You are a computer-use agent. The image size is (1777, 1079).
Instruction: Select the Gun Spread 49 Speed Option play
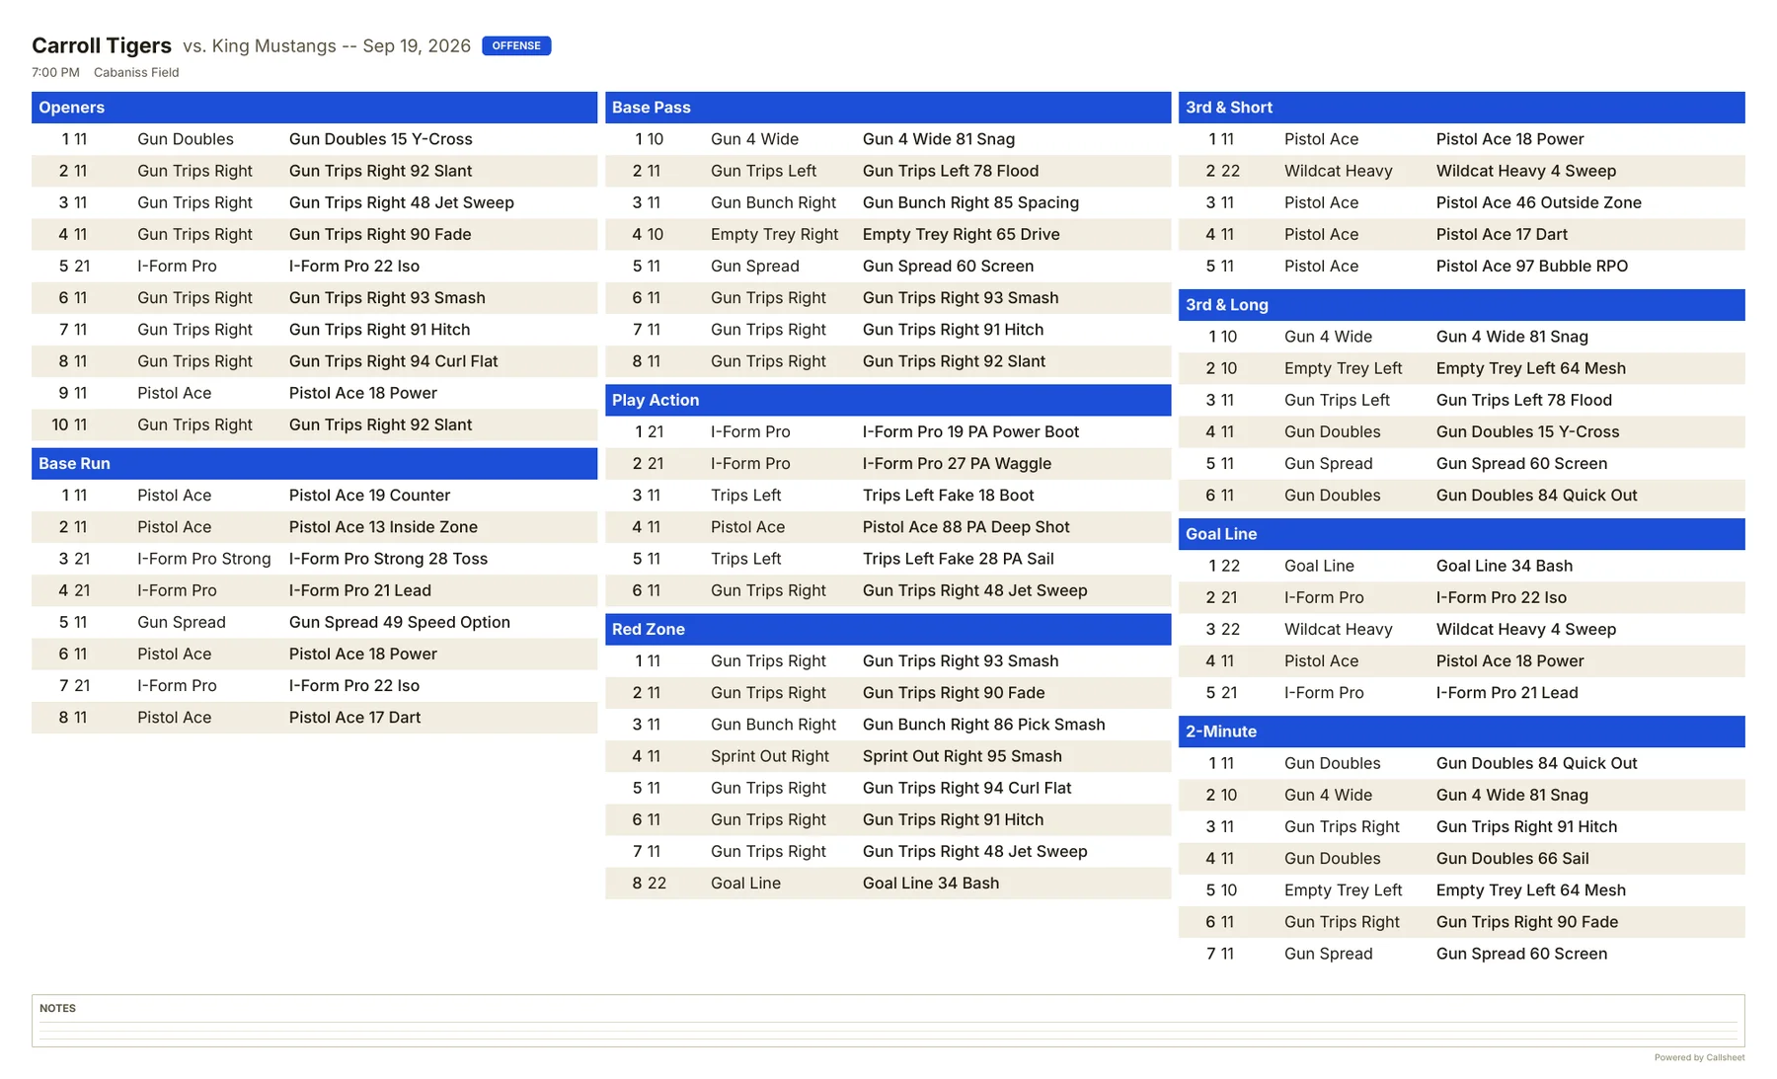pyautogui.click(x=400, y=622)
